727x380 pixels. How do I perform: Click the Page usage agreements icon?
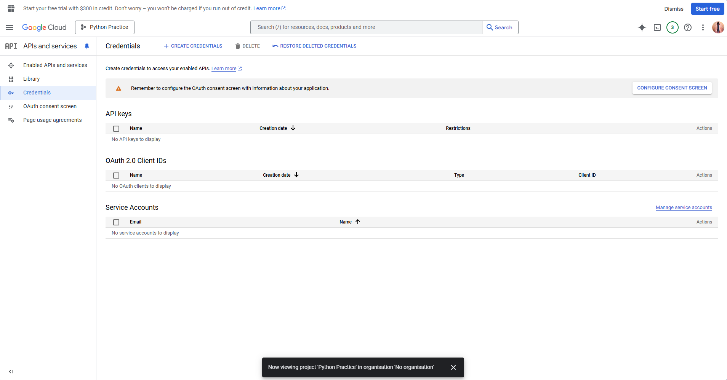point(11,120)
